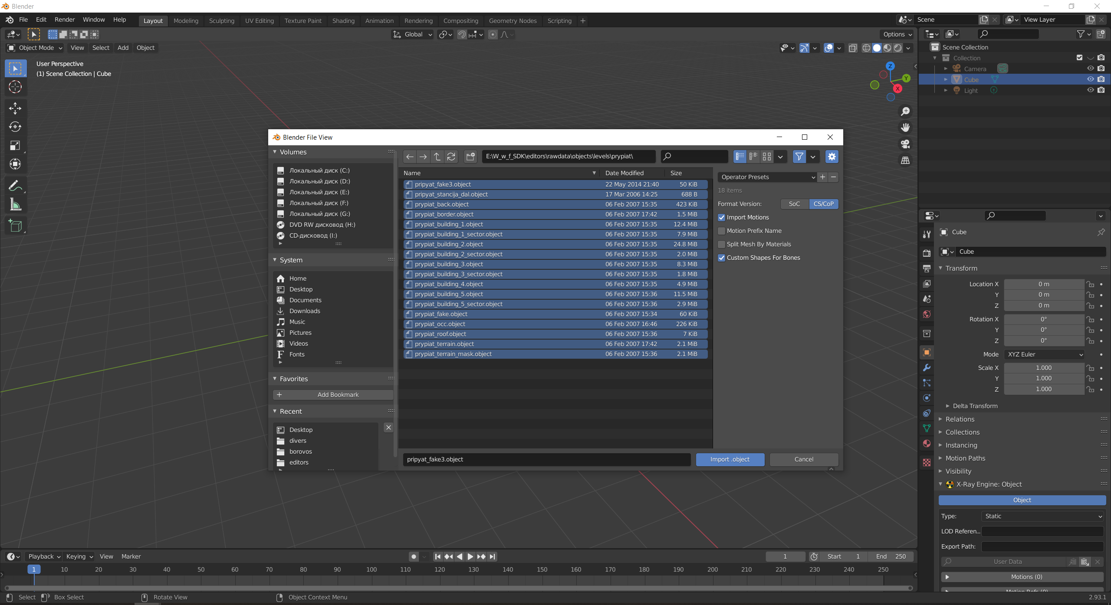Click Add Bookmark button
The width and height of the screenshot is (1111, 605).
pyautogui.click(x=333, y=395)
